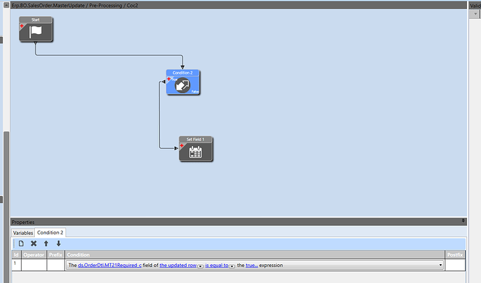
Task: Click the updated row link
Action: point(178,265)
